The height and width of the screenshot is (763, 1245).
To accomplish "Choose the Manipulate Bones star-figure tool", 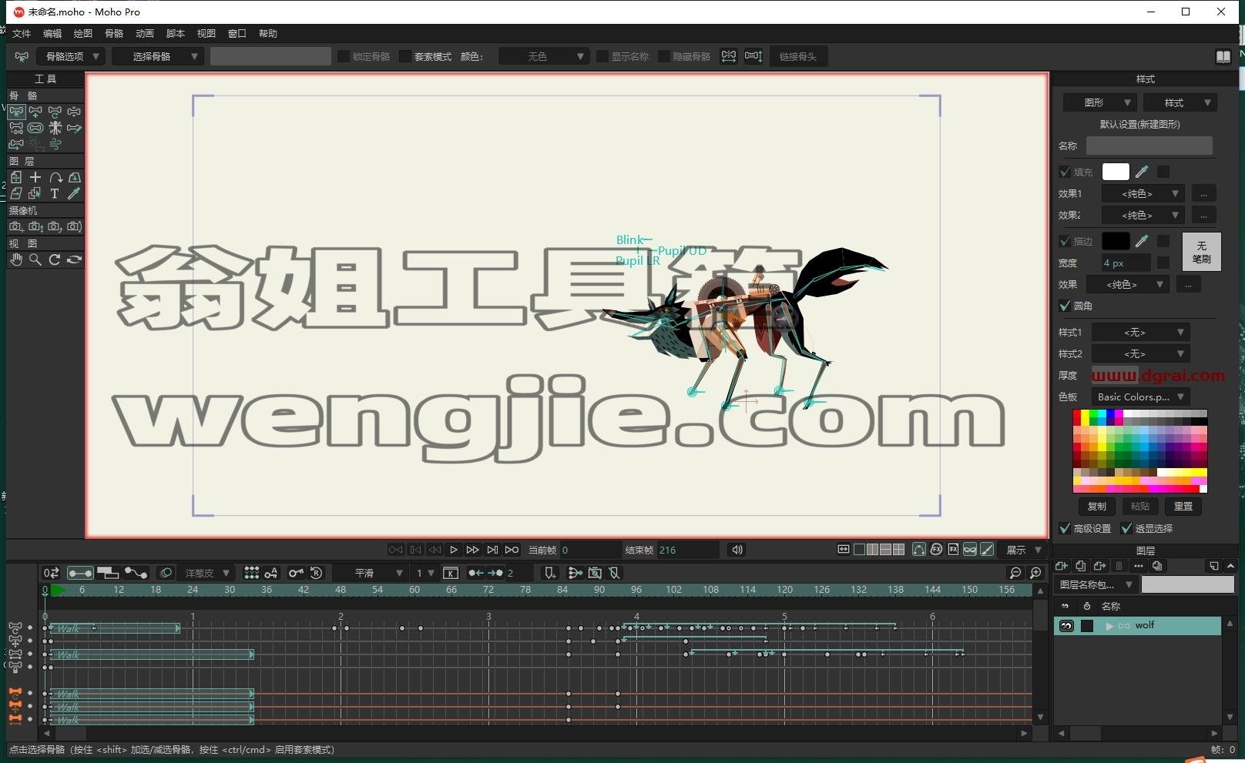I will click(55, 128).
